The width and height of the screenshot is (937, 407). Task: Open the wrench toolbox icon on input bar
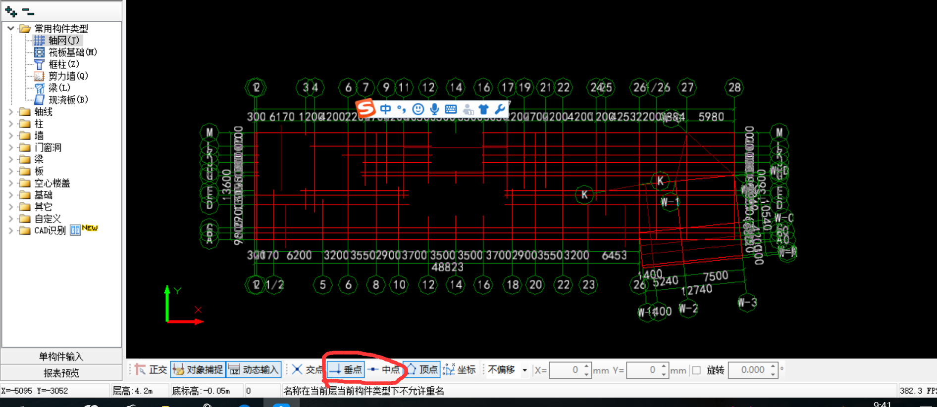click(500, 109)
